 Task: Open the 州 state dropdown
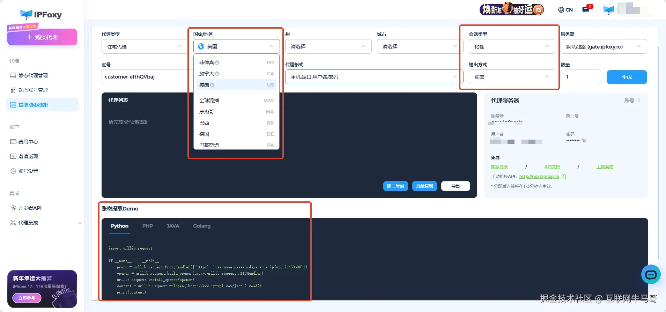[328, 46]
